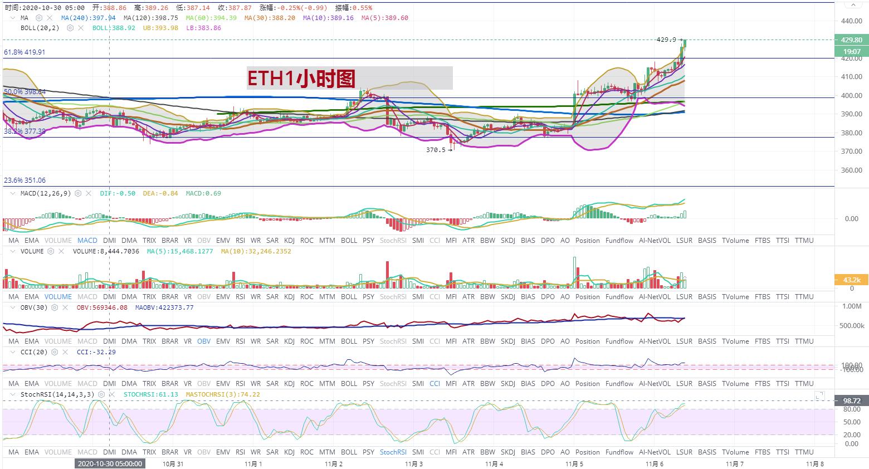Collapse the MA overlay legend chevron

13,18
